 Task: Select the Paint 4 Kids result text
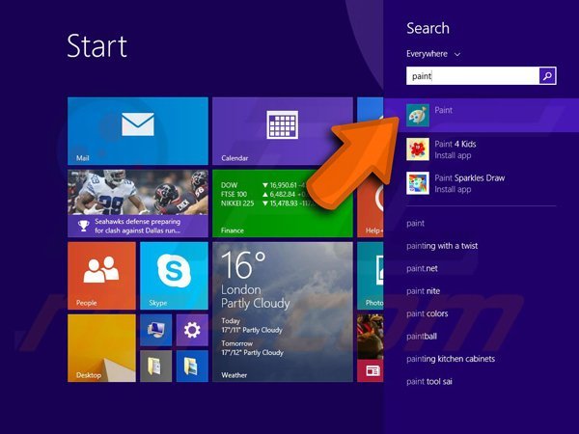coord(455,144)
